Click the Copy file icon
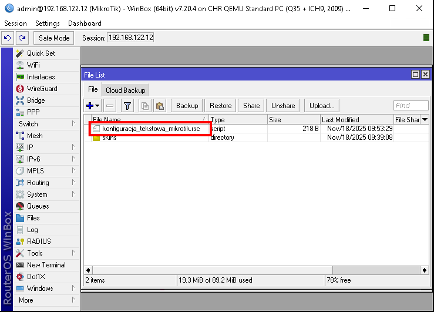 (x=144, y=106)
